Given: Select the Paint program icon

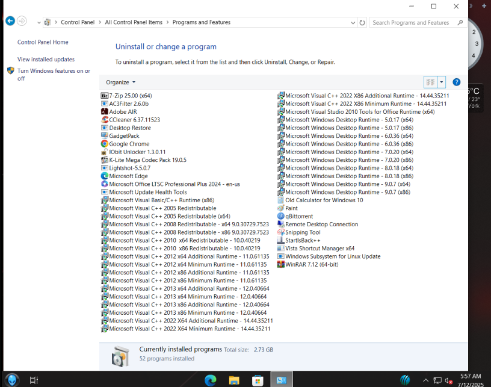Looking at the screenshot, I should coord(280,208).
